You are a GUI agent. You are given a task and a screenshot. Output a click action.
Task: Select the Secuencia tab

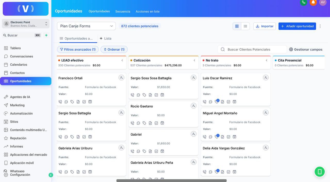tap(123, 12)
